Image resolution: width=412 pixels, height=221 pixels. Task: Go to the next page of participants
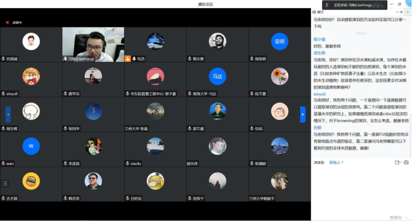[x=303, y=115]
